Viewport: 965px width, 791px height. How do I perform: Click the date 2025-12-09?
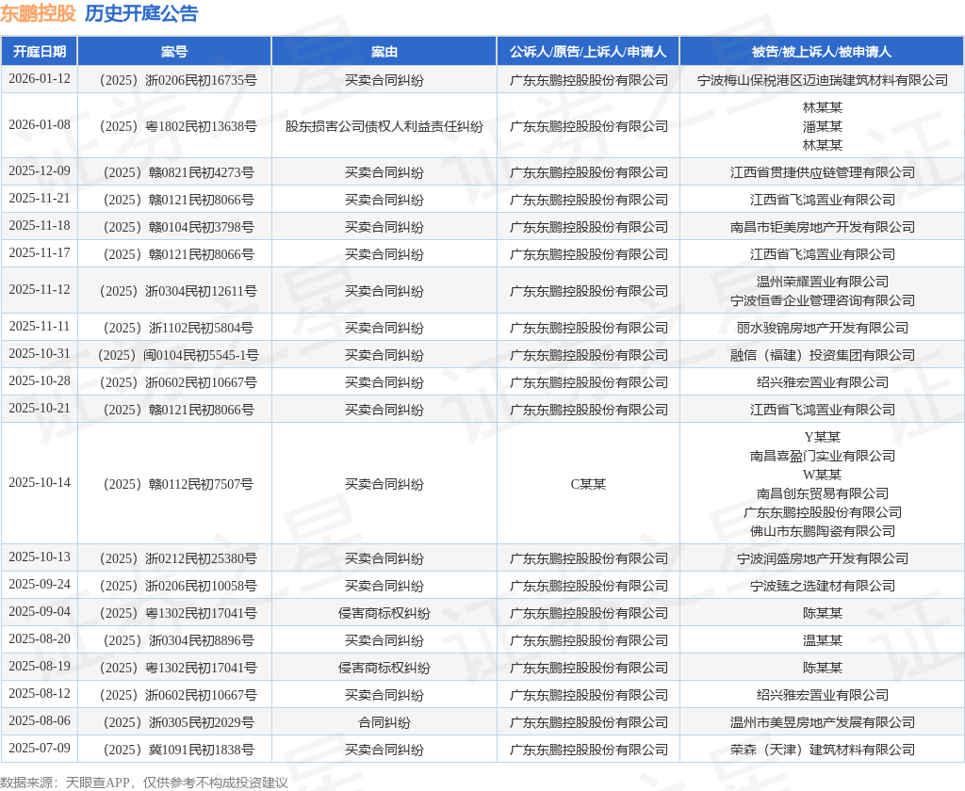pyautogui.click(x=40, y=171)
